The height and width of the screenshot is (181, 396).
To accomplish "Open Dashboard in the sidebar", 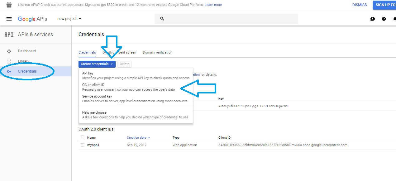I will [27, 51].
